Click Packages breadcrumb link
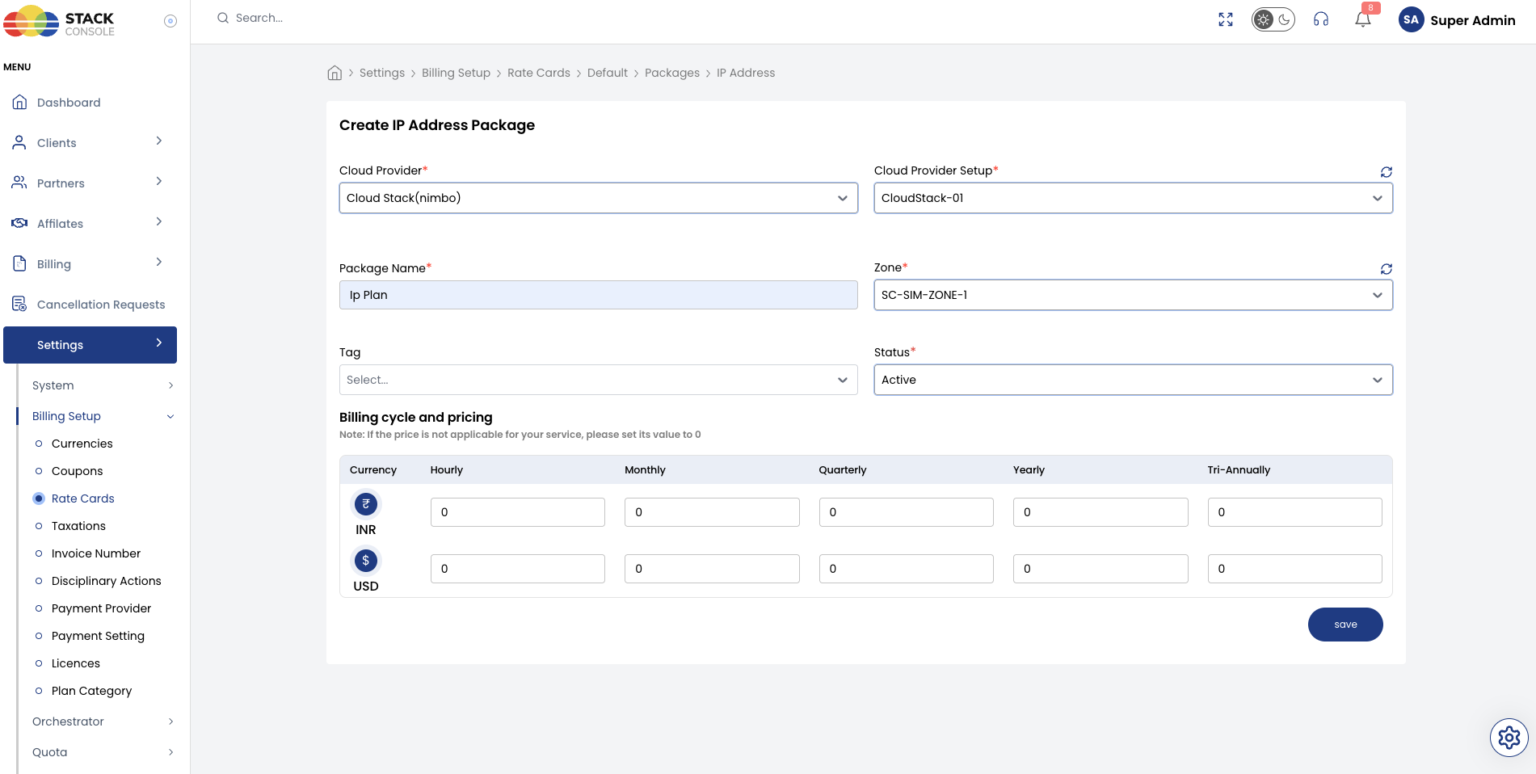1536x774 pixels. [671, 73]
